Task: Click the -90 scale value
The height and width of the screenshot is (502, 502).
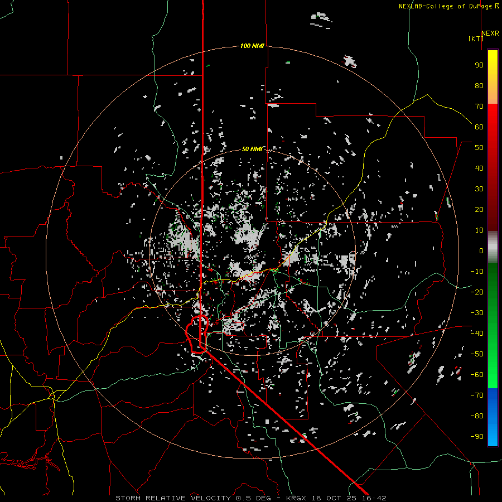Action: 477,436
